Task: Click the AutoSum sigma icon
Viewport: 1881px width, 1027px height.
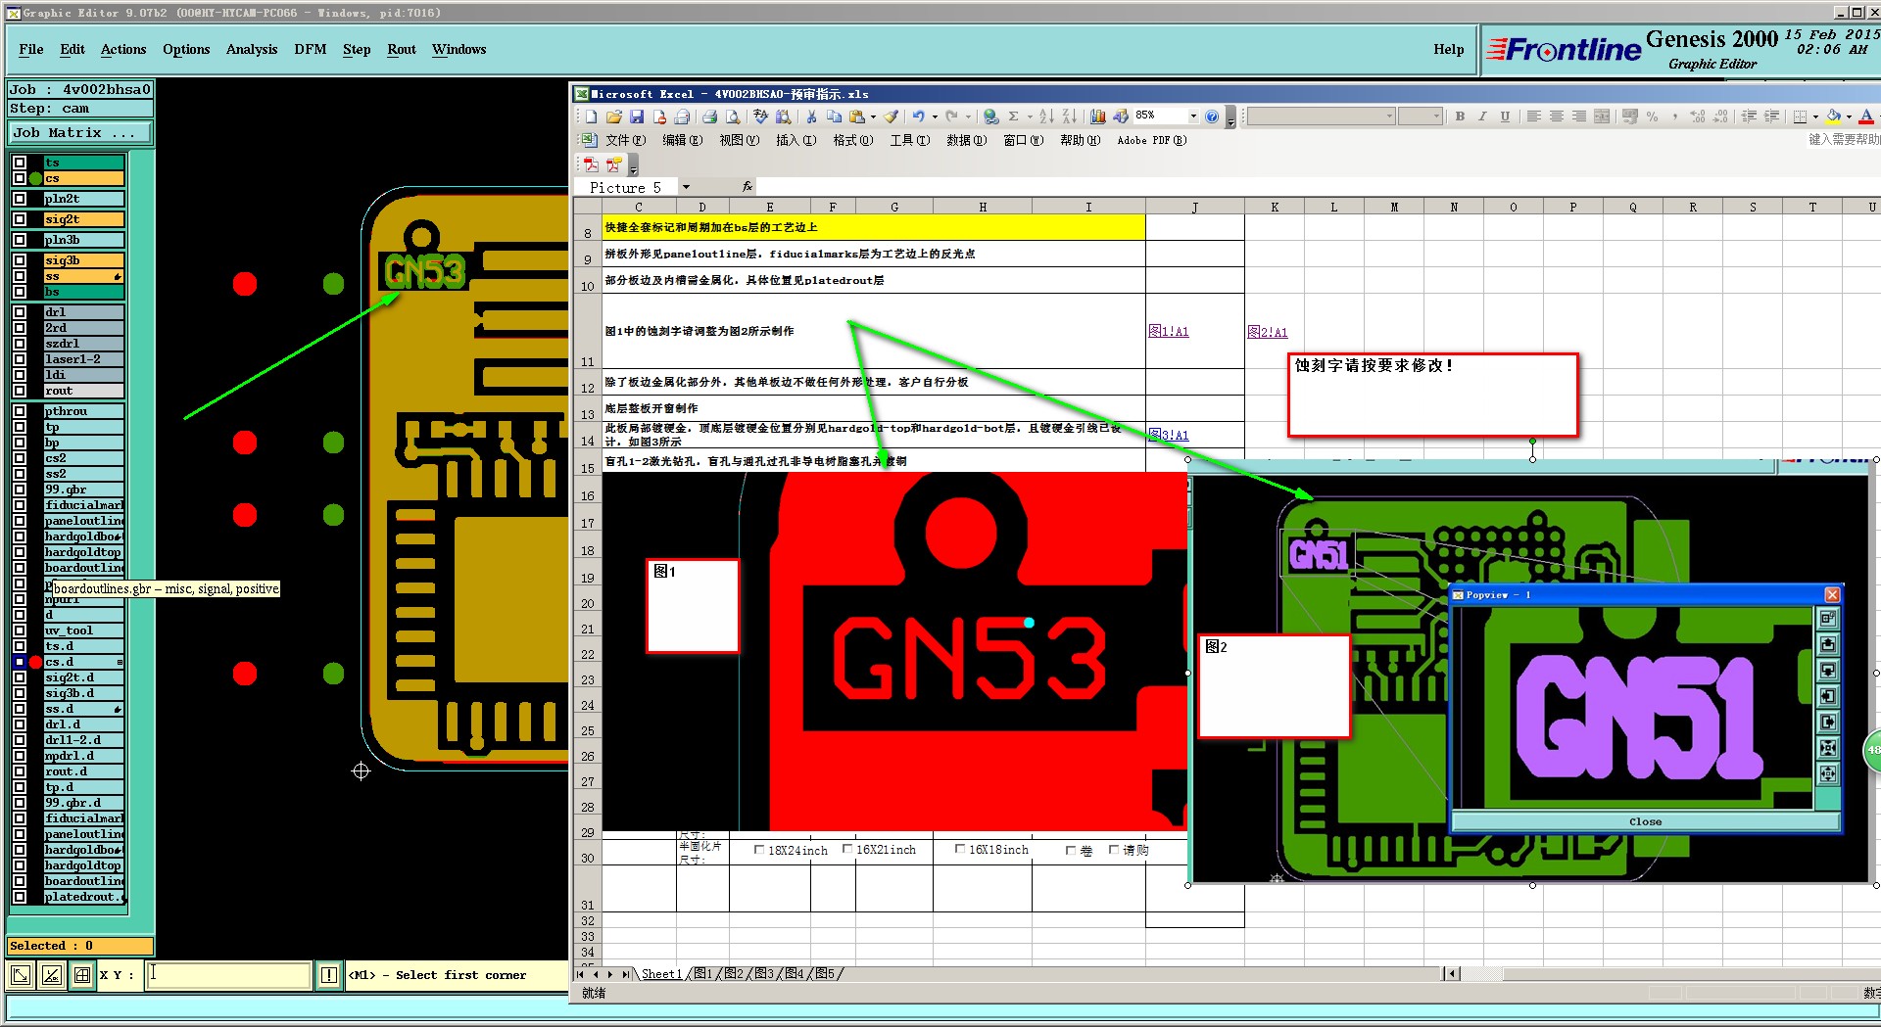Action: (1014, 117)
